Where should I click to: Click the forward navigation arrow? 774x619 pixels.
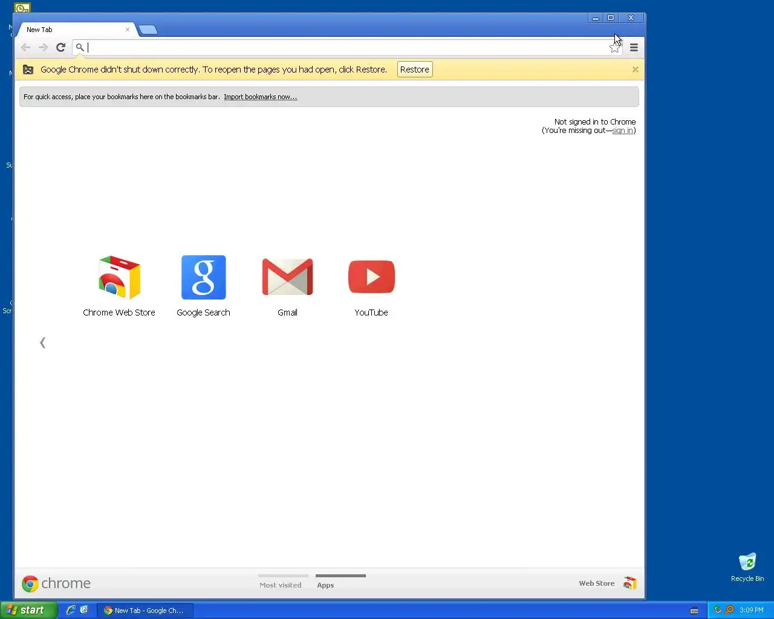coord(43,47)
